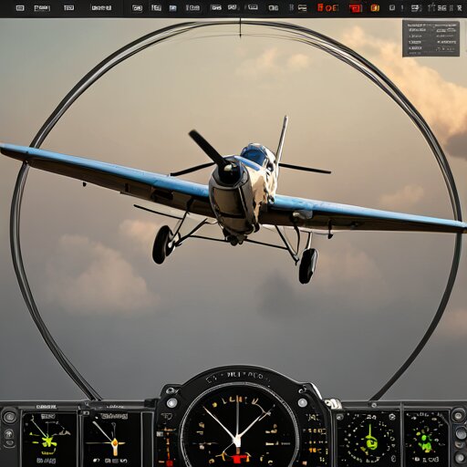Select the display with the orange needle indicator
The width and height of the screenshot is (467, 467).
tap(112, 439)
